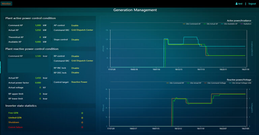Toggle the RP INC lock setting
Image resolution: width=259 pixels, height=135 pixels.
(x=75, y=68)
